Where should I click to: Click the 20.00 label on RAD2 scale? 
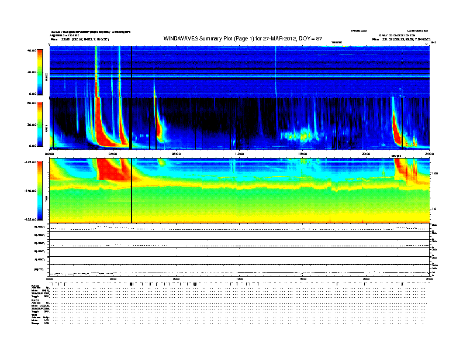click(x=32, y=72)
